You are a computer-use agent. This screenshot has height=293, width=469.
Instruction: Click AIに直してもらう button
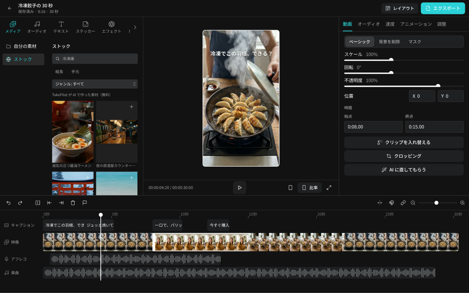coord(404,170)
